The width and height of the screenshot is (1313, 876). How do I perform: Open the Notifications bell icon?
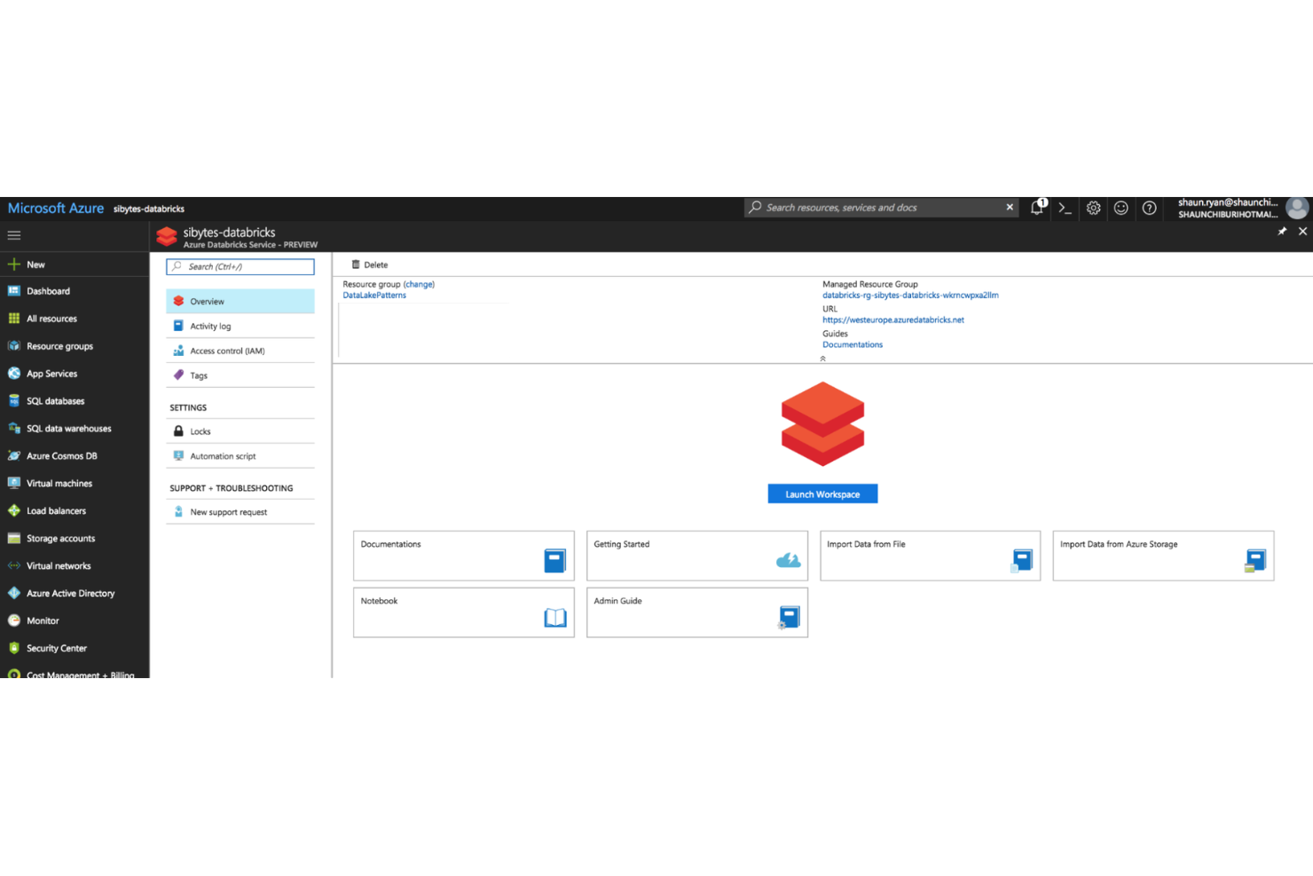coord(1036,208)
